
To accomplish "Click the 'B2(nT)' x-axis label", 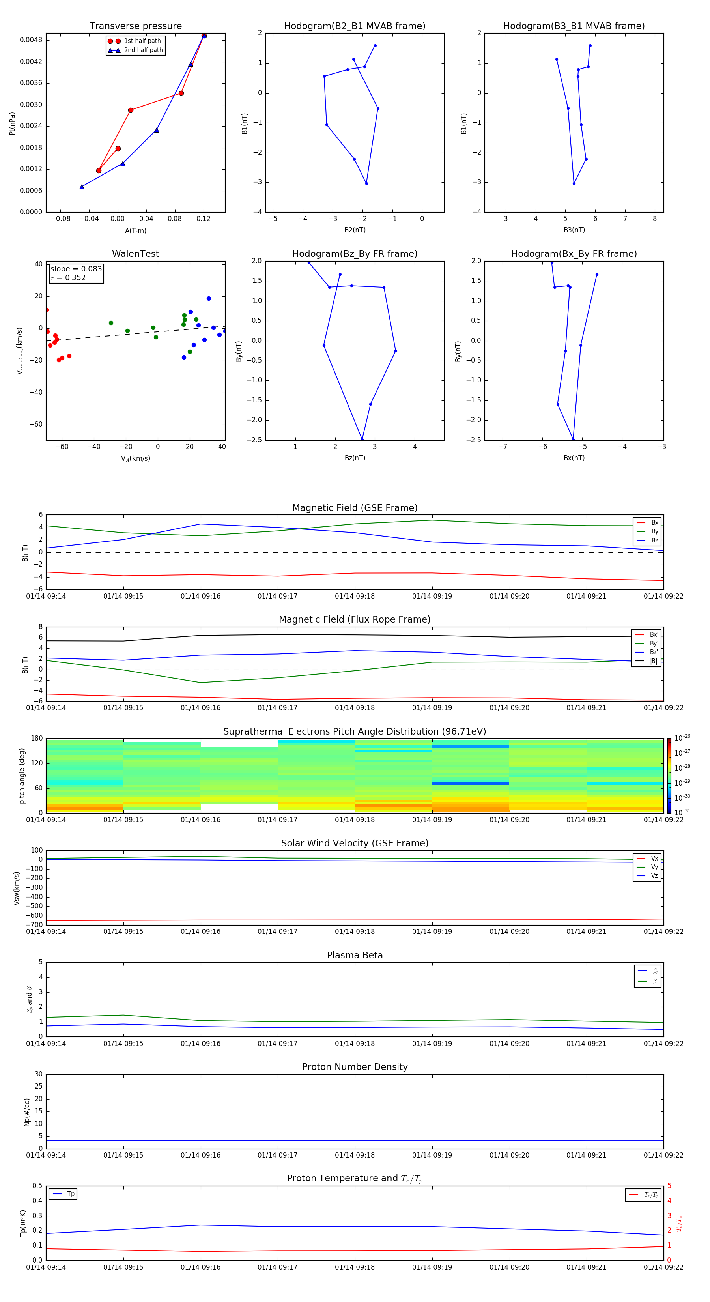I will 355,230.
